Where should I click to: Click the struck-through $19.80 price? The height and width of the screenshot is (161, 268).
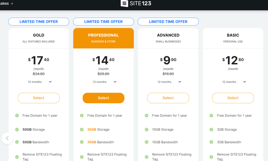pos(168,74)
